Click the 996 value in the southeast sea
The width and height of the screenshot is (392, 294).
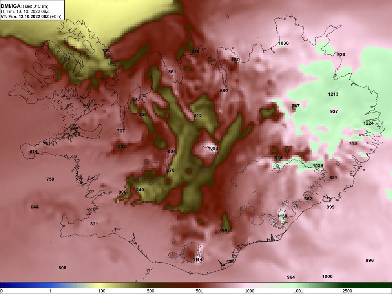[x=370, y=261]
